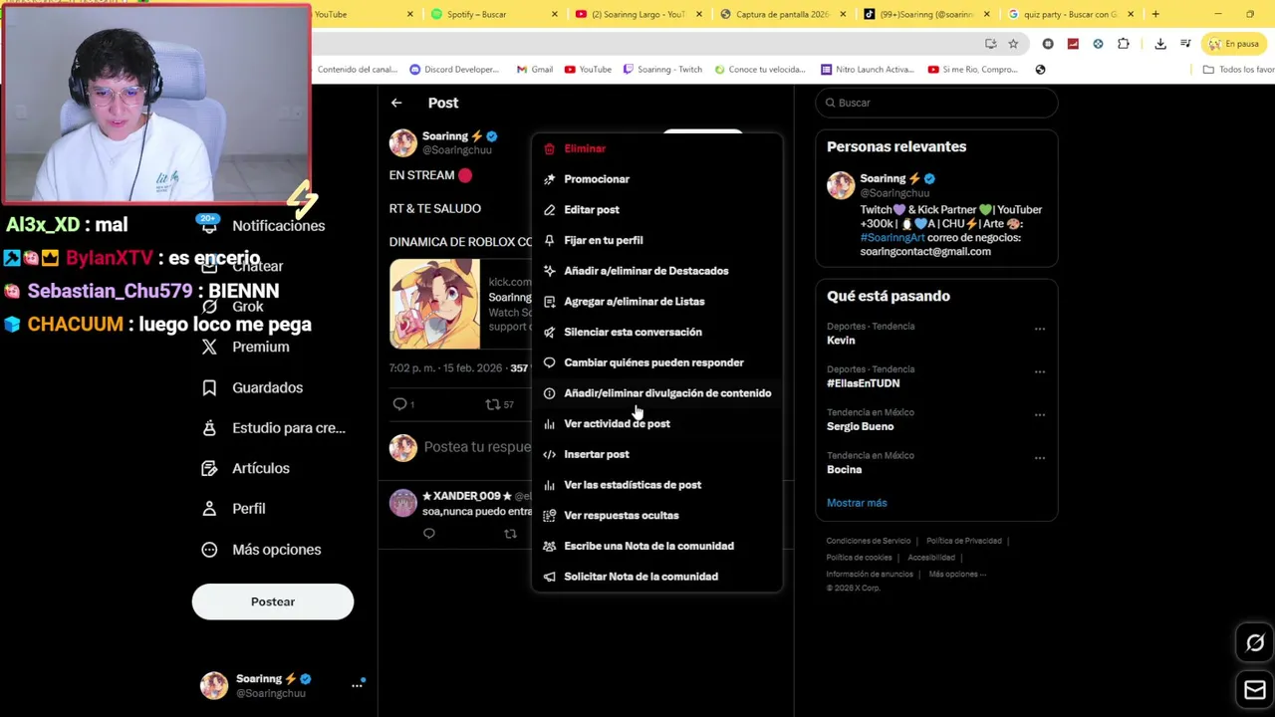The width and height of the screenshot is (1275, 717).
Task: Open more options for Bocina trend
Action: pos(1040,458)
